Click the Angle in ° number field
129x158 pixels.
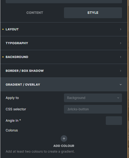coord(114,121)
